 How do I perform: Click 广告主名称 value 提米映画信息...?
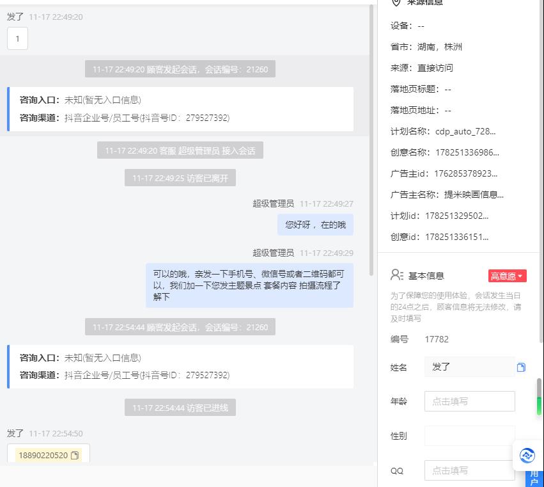(474, 195)
